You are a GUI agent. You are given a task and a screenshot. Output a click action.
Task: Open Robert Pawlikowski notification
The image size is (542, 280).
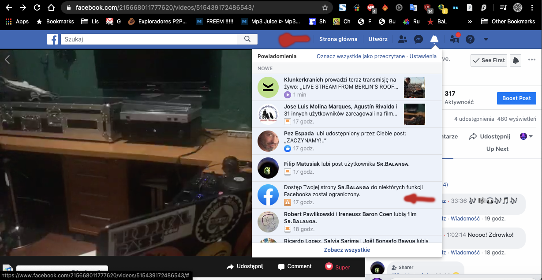click(347, 222)
